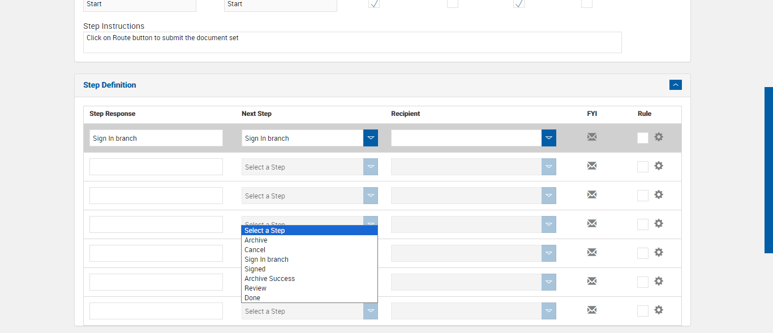Click FYI envelope icon in Sign In branch row
Image resolution: width=773 pixels, height=333 pixels.
tap(592, 137)
